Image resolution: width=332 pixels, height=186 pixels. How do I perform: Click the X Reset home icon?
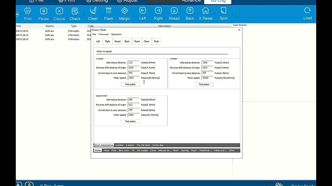point(205,11)
